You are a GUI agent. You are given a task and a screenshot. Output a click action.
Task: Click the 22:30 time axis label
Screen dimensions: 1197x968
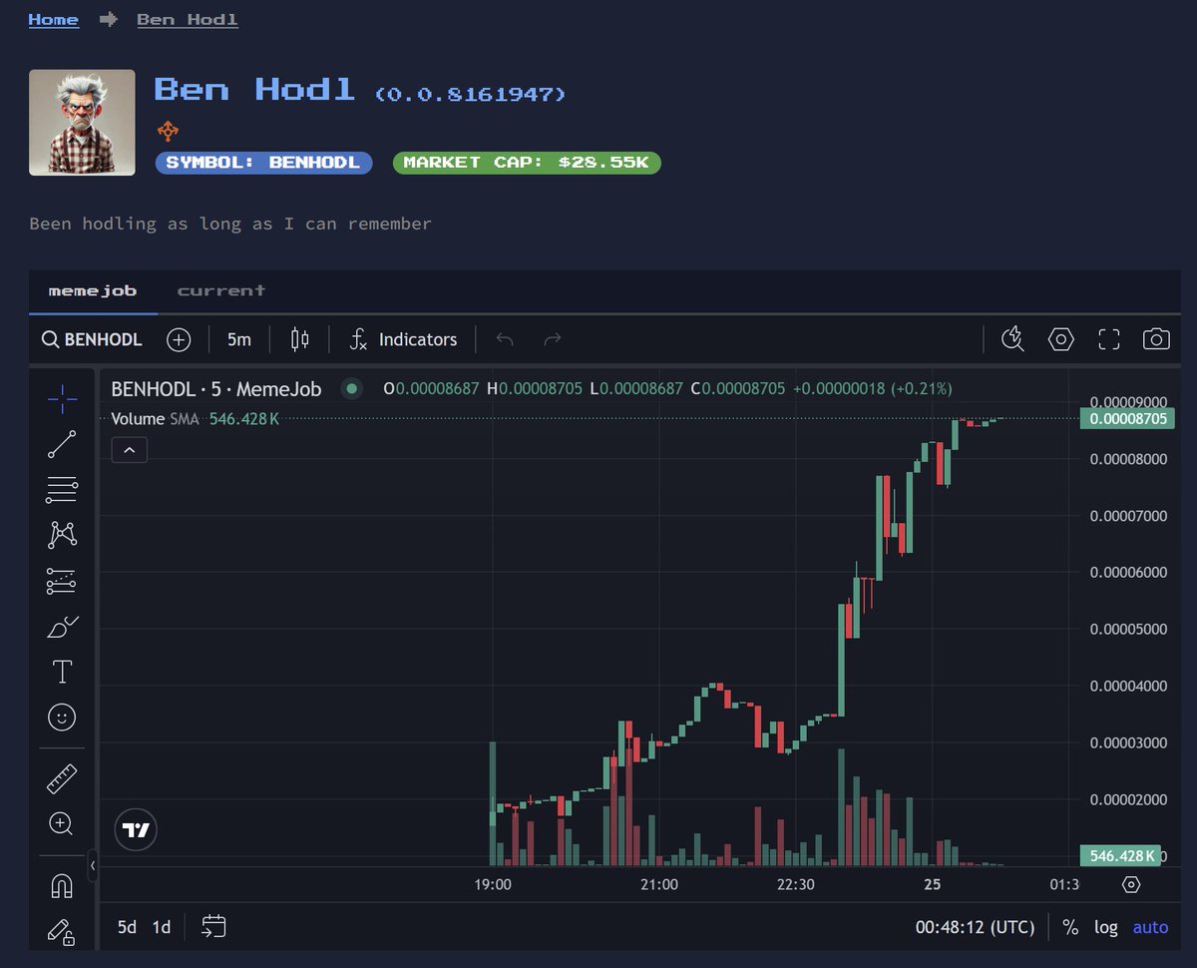795,884
